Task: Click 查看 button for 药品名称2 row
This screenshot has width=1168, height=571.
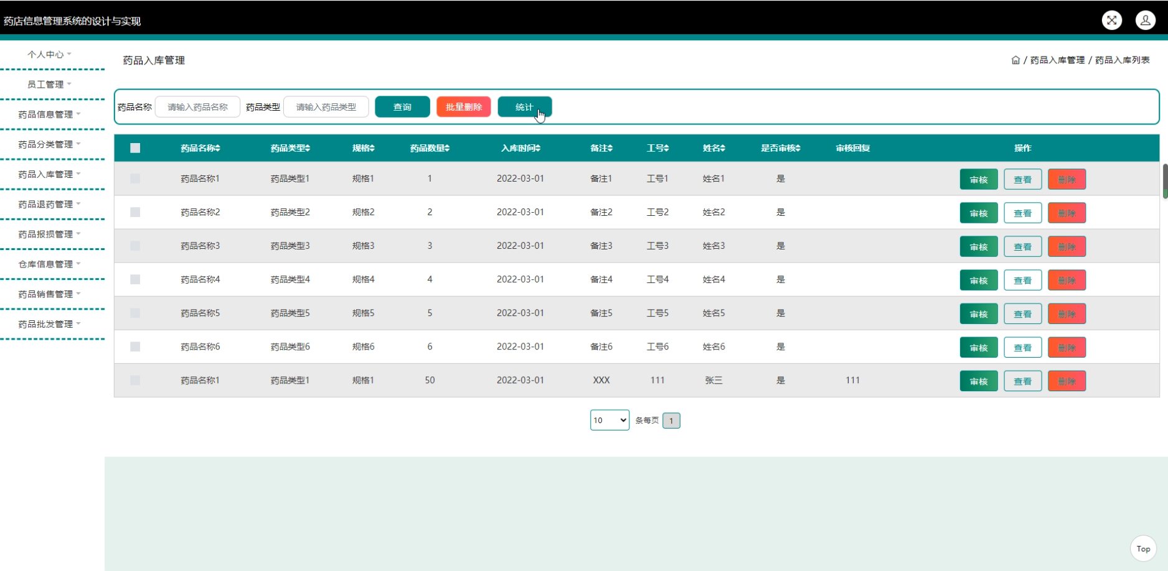Action: [1023, 213]
